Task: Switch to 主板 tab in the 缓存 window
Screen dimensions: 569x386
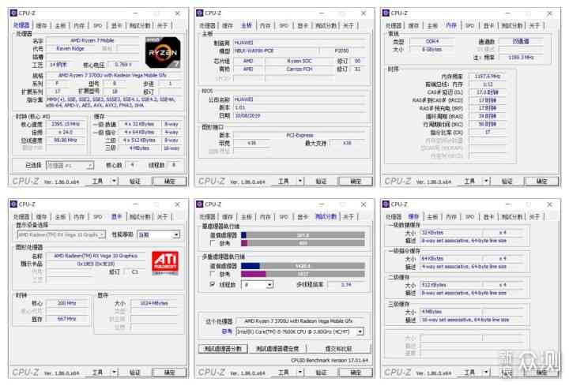Action: point(432,217)
